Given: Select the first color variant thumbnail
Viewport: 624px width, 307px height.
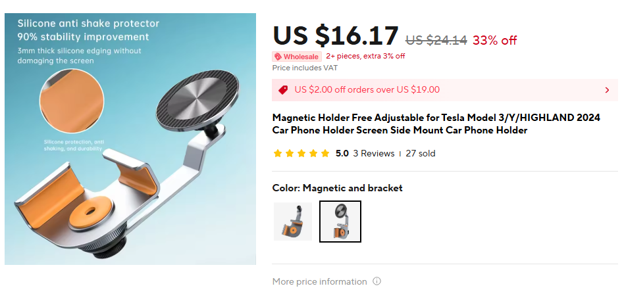Looking at the screenshot, I should pos(293,222).
